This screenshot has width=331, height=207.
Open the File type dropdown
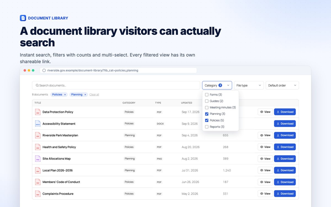pos(249,85)
